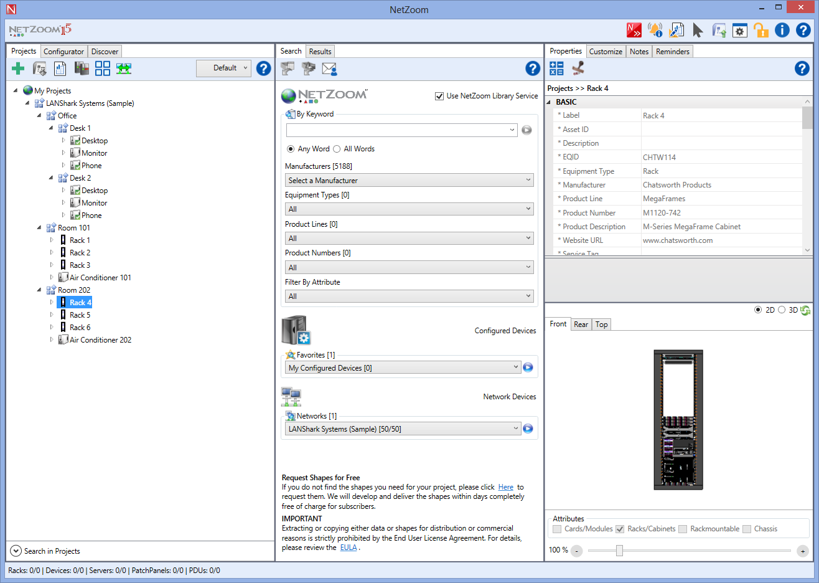Open the Select a Manufacturer dropdown
The image size is (819, 583).
tap(409, 180)
